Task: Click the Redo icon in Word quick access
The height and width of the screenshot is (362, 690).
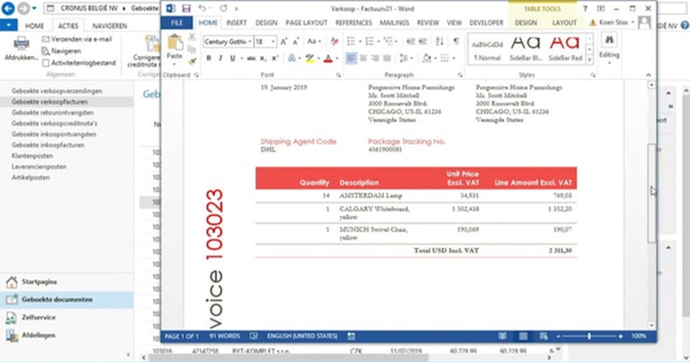Action: click(223, 9)
